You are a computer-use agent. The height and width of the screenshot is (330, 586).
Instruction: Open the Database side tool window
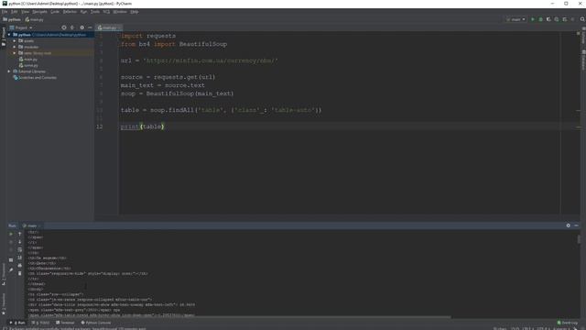pyautogui.click(x=583, y=60)
